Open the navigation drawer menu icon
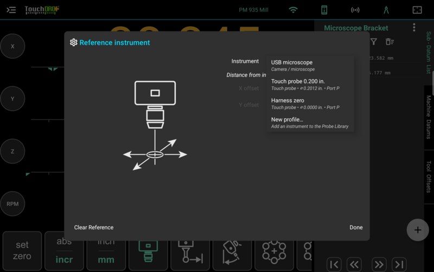 [x=11, y=10]
